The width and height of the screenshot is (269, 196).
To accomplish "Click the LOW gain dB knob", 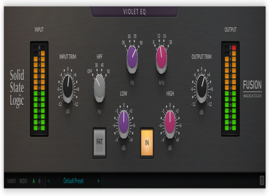I will (124, 124).
